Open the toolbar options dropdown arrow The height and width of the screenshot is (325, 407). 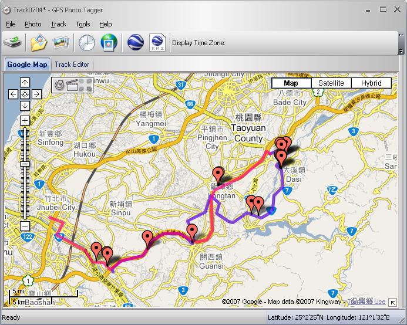(x=401, y=52)
